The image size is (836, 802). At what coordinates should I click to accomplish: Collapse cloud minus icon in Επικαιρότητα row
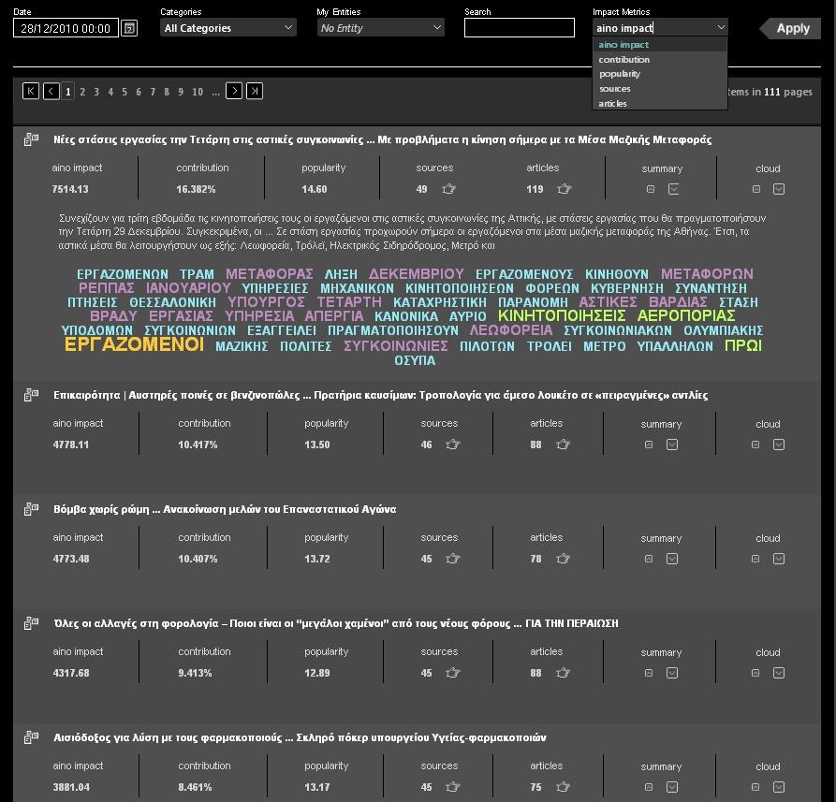pos(755,445)
